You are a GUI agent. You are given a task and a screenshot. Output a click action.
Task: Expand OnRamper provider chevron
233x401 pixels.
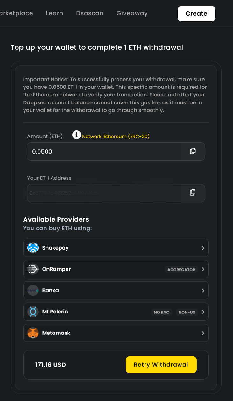(203, 269)
